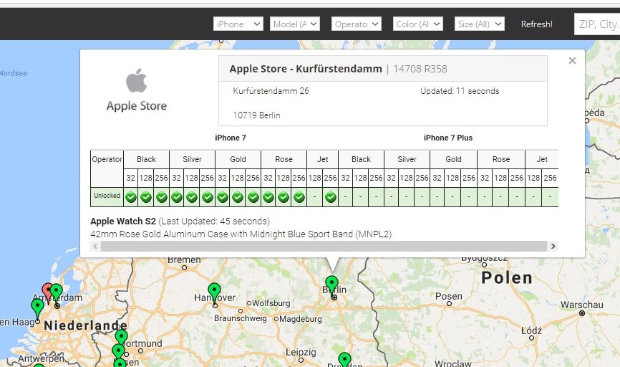Click iPhone 7 Black 256 availability checkmark

pos(161,197)
